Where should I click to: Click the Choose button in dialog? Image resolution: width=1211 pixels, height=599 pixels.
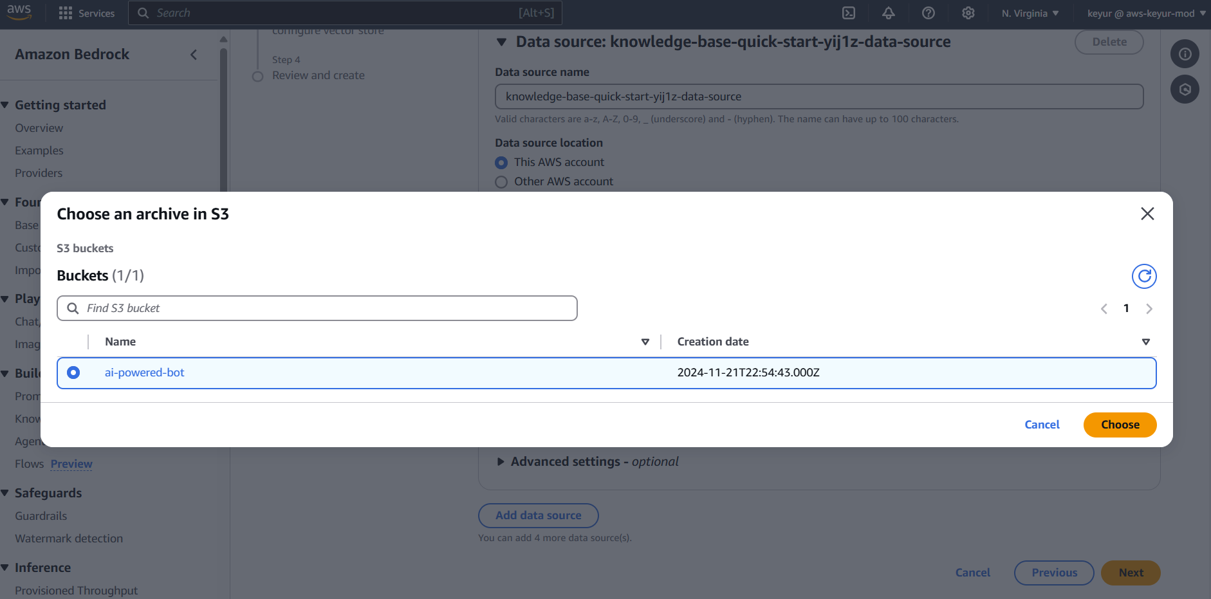click(x=1120, y=425)
